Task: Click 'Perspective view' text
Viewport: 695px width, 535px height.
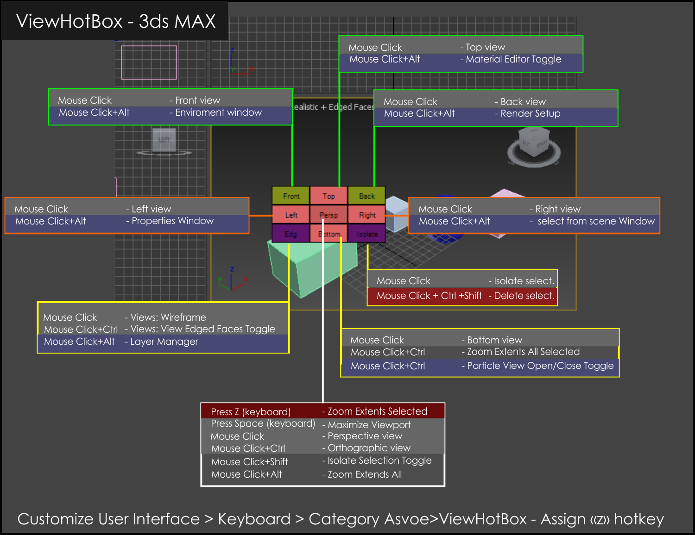Action: 365,436
